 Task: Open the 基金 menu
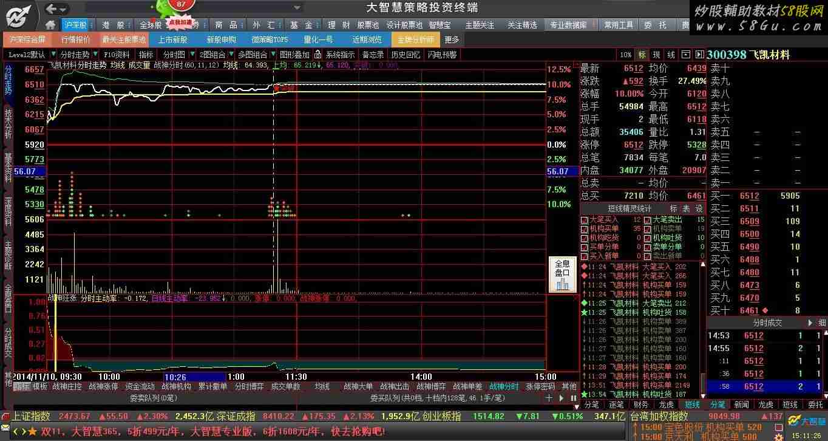[x=301, y=25]
